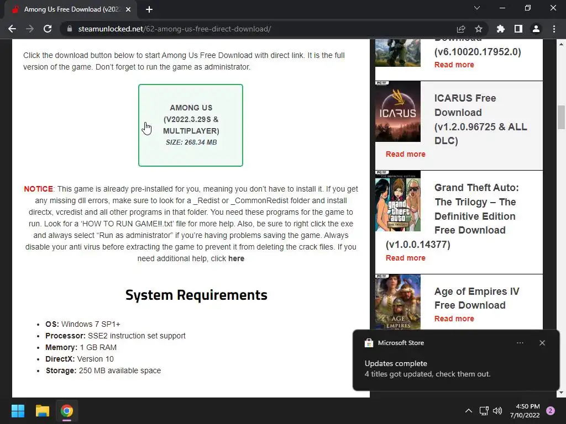Bookmark this page with star icon
Viewport: 566px width, 424px height.
pos(479,29)
